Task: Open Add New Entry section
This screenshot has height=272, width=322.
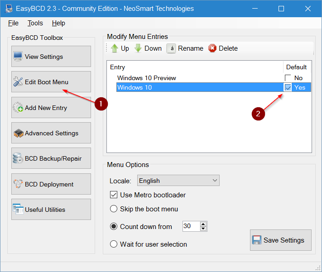Action: click(51, 108)
